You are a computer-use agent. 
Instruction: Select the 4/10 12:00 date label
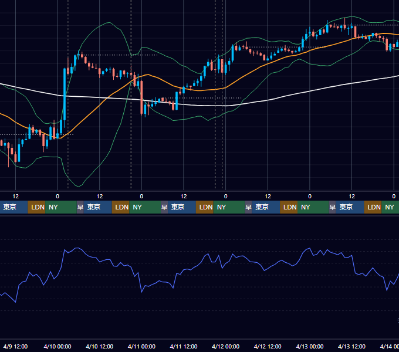coord(100,346)
